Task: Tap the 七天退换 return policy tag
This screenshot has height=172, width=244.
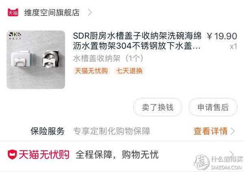Action: point(129,71)
